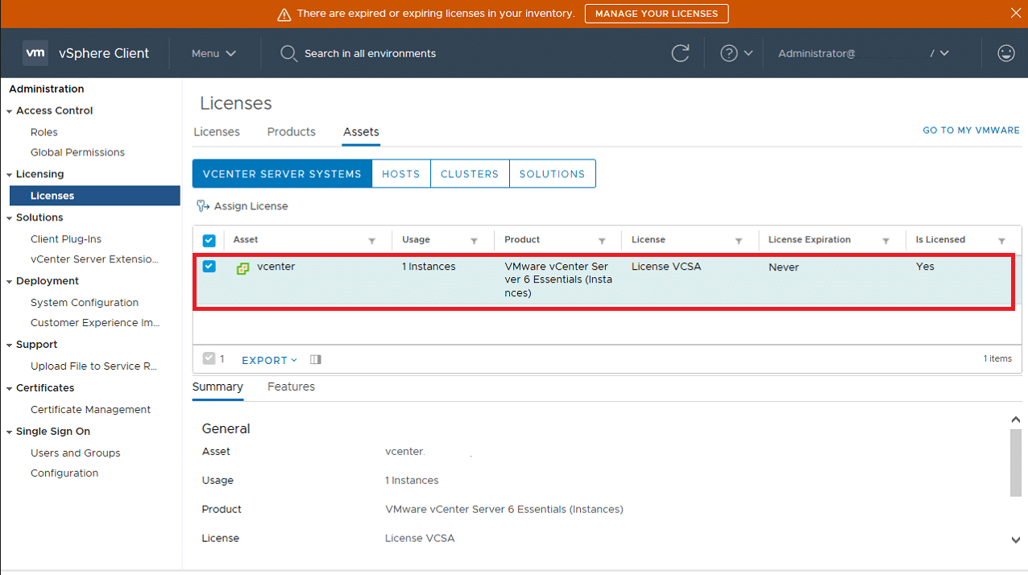Toggle the select-all checkbox in table header
Viewport: 1028px width, 575px height.
pyautogui.click(x=209, y=241)
